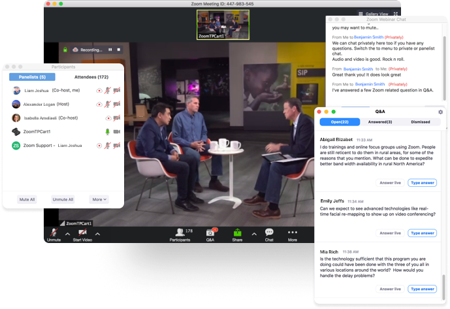This screenshot has height=309, width=450.
Task: Click the cloud Recording indicator icon
Action: click(x=76, y=50)
